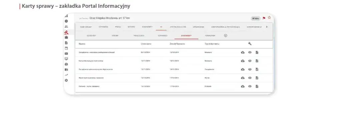
Task: Switch to the WYDATKI tab
Action: [131, 27]
